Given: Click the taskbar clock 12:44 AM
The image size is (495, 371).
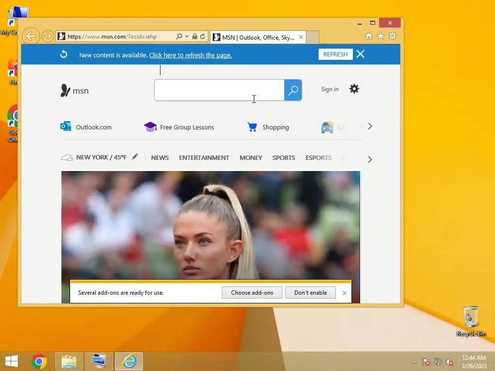Looking at the screenshot, I should coord(474,358).
